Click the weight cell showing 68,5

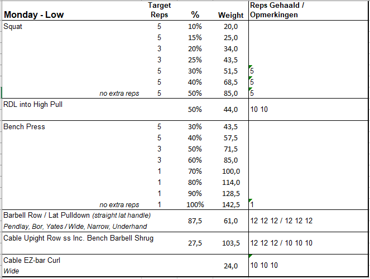[230, 82]
